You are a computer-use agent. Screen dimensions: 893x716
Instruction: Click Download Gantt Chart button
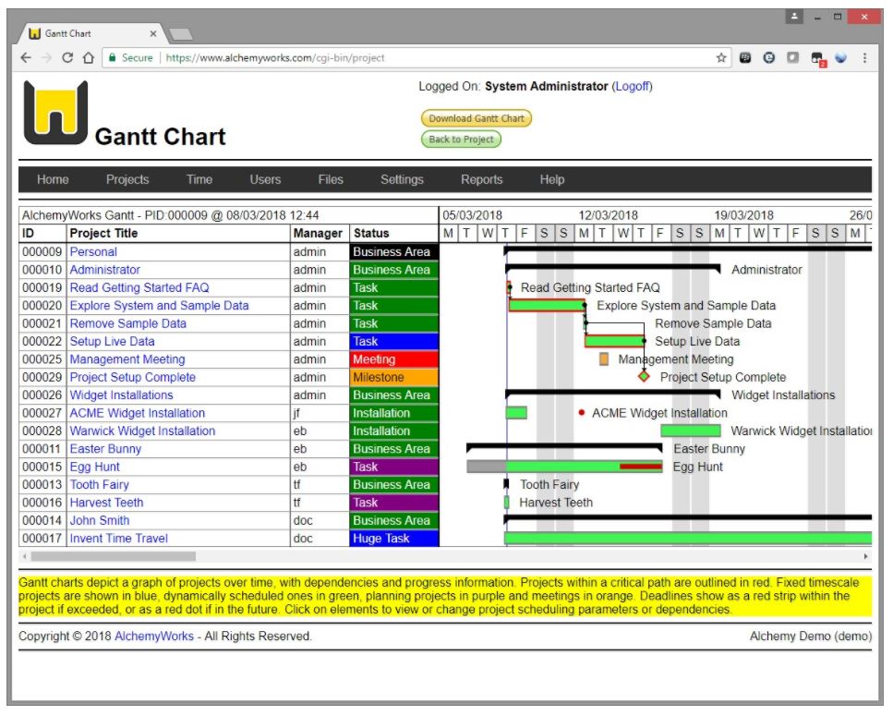[477, 118]
